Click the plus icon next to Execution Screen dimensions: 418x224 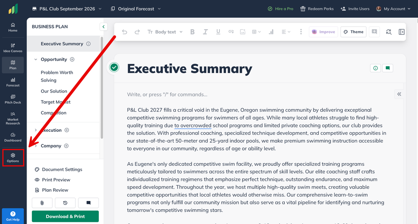pos(67,130)
